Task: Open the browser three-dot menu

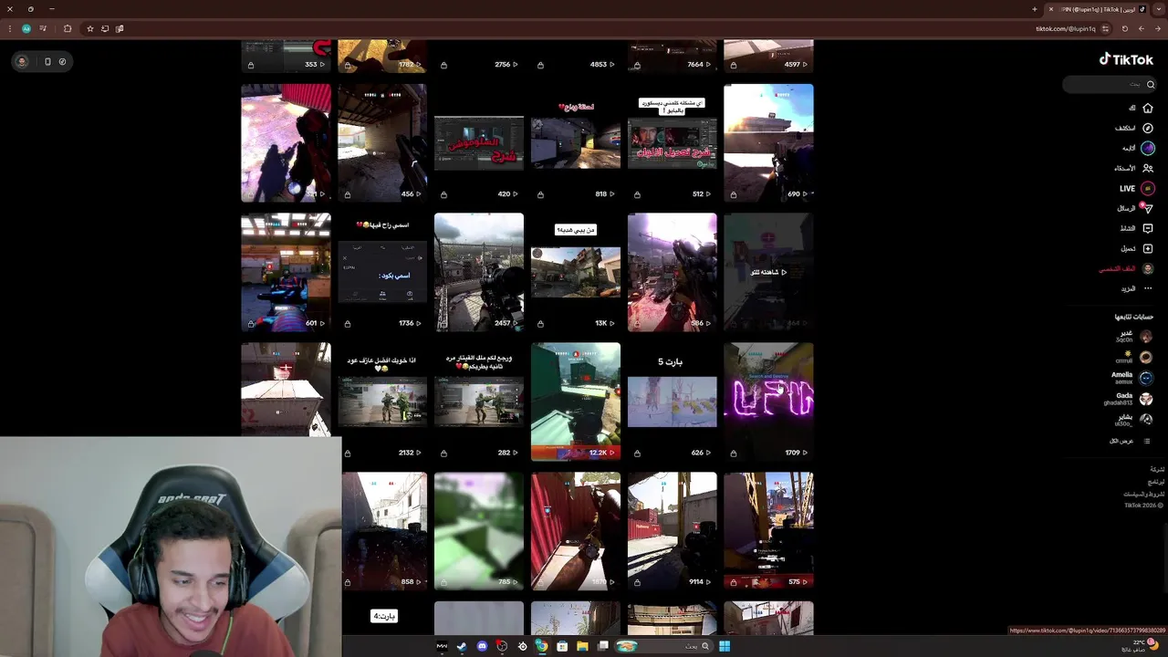Action: 10,28
